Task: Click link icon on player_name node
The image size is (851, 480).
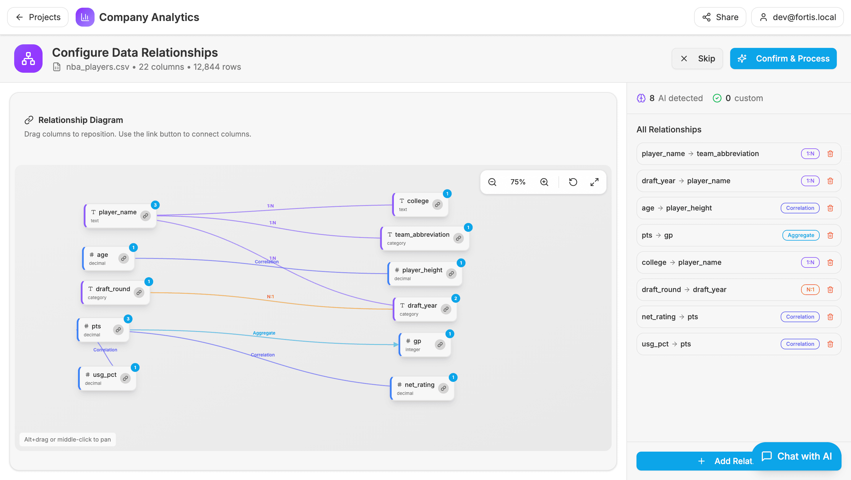Action: pos(145,216)
